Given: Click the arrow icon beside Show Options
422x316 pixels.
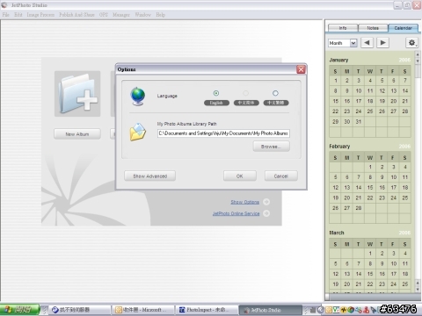Looking at the screenshot, I should 266,202.
